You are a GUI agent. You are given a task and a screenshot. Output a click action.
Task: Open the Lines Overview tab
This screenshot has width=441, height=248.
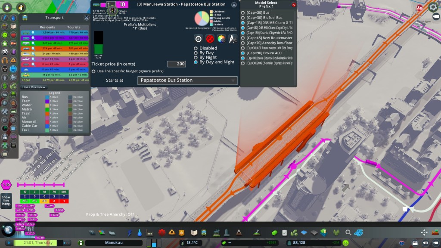[34, 87]
